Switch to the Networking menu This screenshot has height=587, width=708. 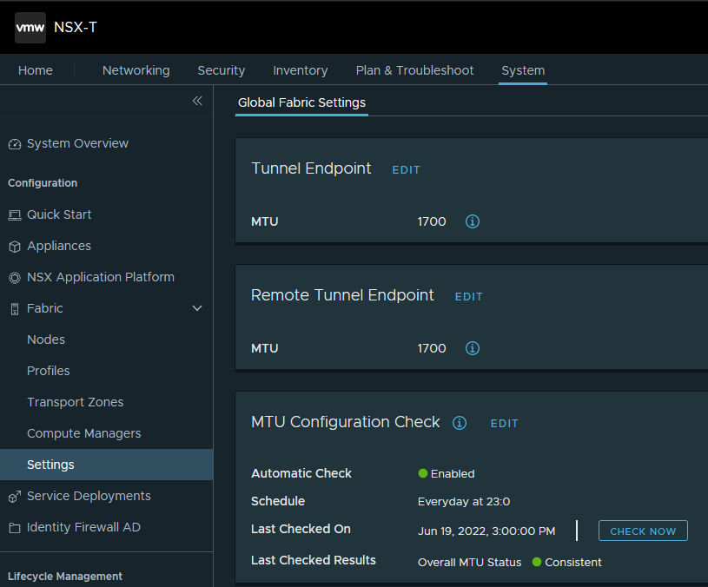[136, 70]
